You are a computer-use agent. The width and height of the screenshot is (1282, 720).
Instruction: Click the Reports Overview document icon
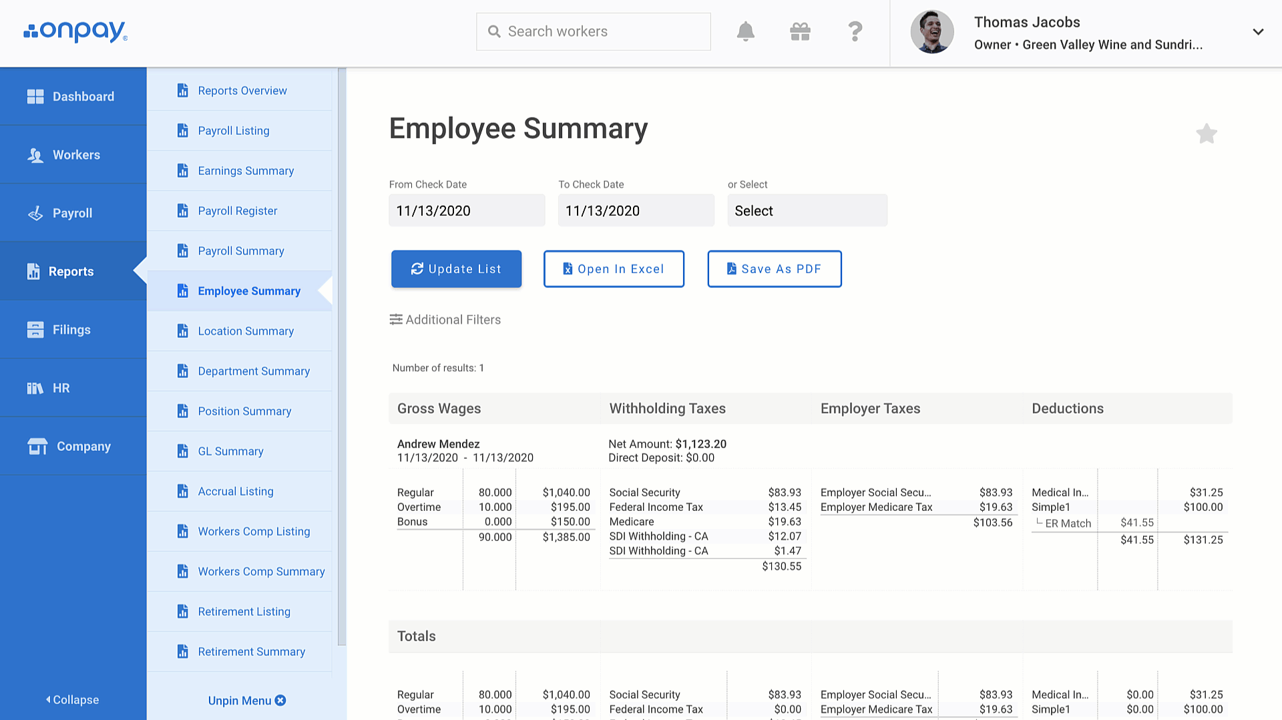click(x=182, y=90)
